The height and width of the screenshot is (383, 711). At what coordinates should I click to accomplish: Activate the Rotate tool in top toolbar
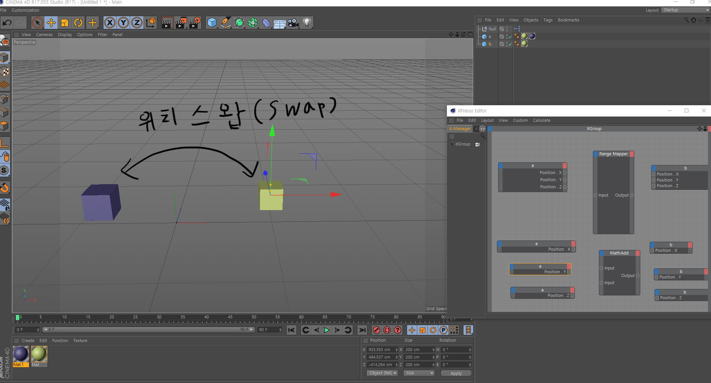click(78, 23)
